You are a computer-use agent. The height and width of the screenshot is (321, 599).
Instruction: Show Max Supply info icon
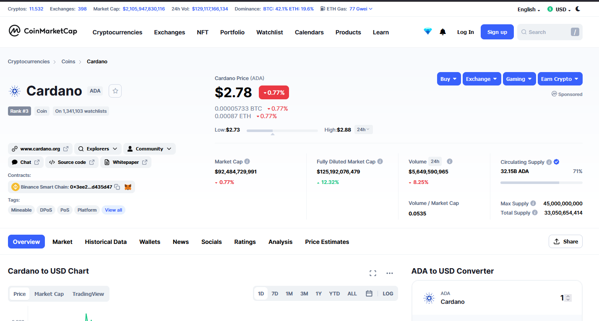pos(533,203)
